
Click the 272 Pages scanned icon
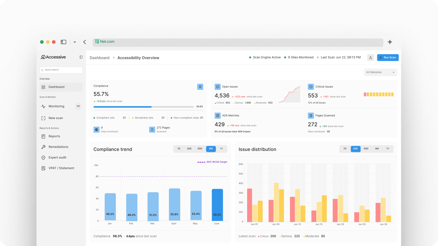pyautogui.click(x=152, y=130)
